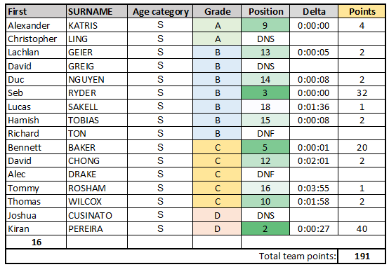The image size is (389, 267).
Task: Select the count cell showing 16
Action: (37, 242)
